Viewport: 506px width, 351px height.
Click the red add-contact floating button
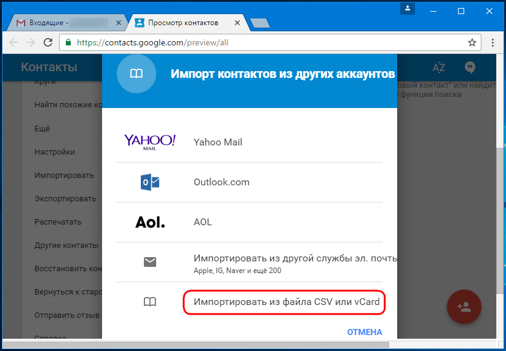(464, 307)
